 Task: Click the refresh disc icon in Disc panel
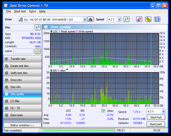point(38,27)
